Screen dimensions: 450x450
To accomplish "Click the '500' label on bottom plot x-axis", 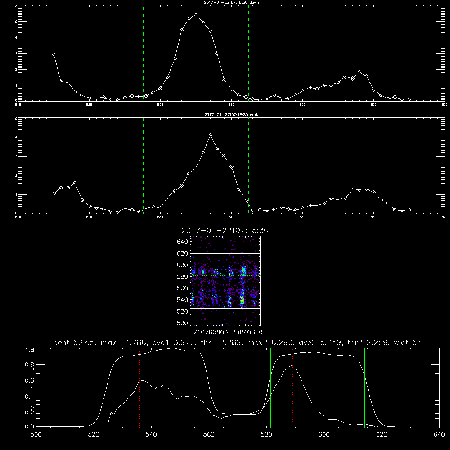I will click(36, 435).
